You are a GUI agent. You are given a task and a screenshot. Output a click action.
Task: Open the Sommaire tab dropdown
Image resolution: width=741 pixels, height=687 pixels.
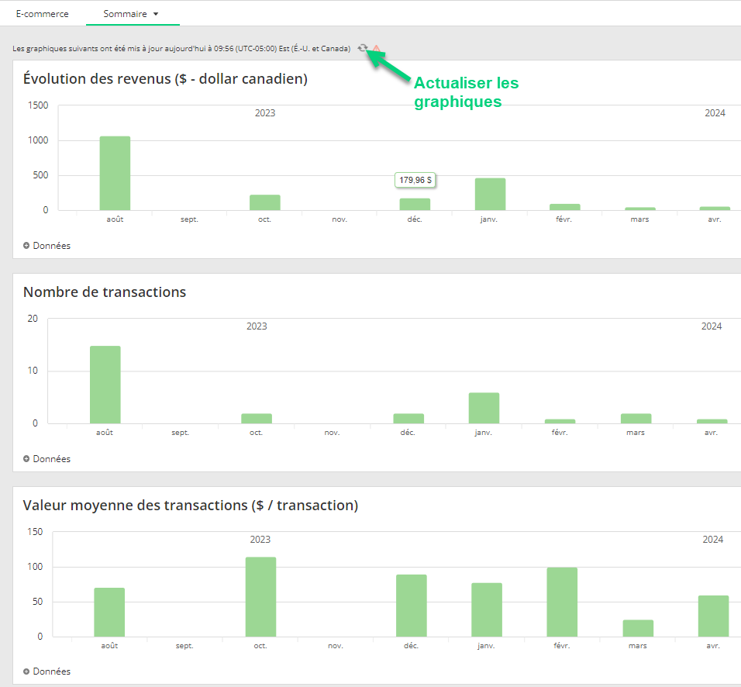tap(133, 14)
